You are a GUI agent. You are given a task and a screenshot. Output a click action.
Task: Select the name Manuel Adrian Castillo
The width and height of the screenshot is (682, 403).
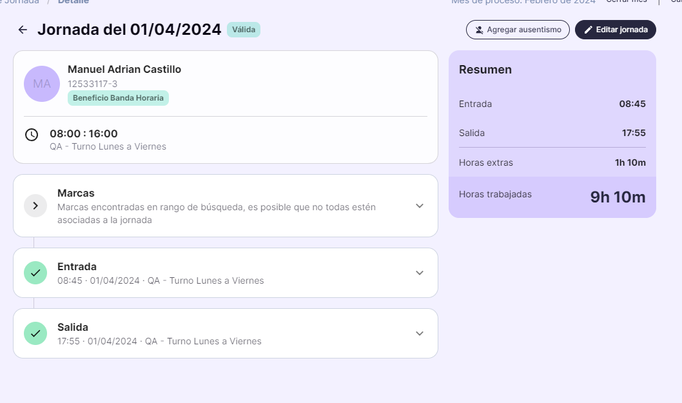[x=124, y=69]
